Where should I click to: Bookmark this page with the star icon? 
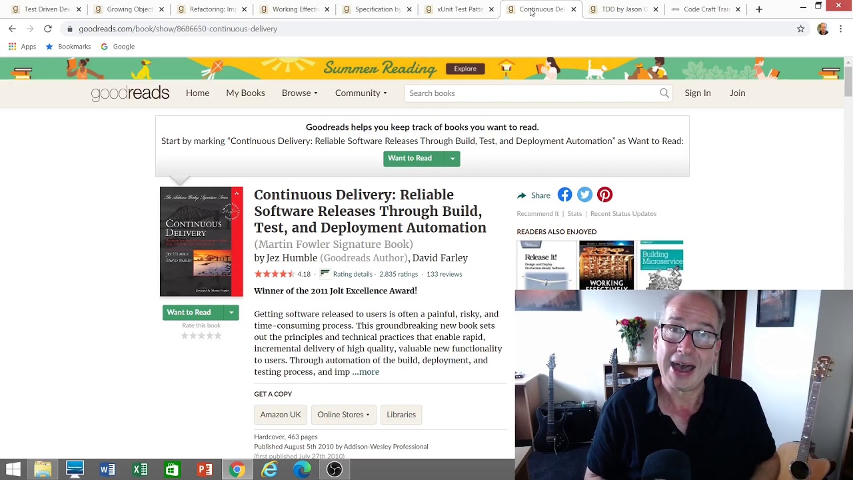tap(801, 29)
